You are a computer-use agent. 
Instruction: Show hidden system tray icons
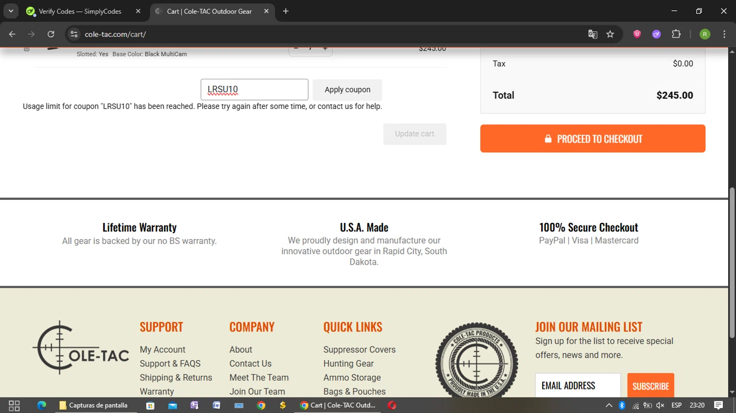(x=609, y=405)
